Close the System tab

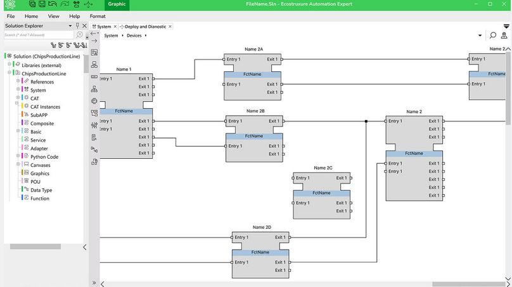(x=115, y=27)
